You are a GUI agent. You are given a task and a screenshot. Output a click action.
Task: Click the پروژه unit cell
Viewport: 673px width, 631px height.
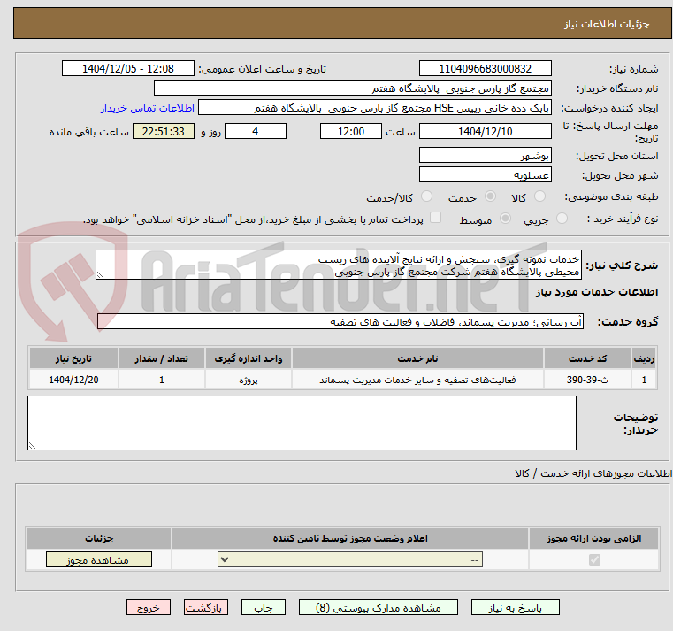pos(249,380)
